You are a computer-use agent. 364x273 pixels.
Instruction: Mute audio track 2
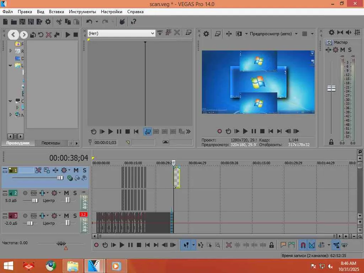(66, 193)
